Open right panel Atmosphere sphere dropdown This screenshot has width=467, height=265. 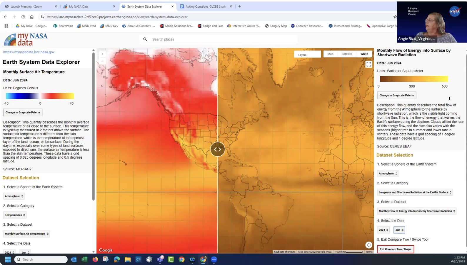point(388,174)
